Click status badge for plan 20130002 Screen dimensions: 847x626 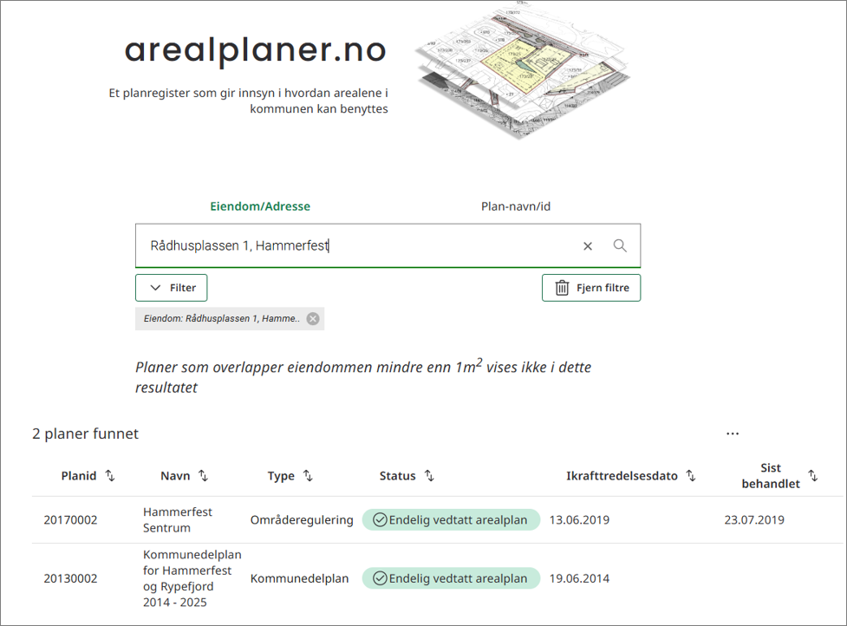click(451, 578)
